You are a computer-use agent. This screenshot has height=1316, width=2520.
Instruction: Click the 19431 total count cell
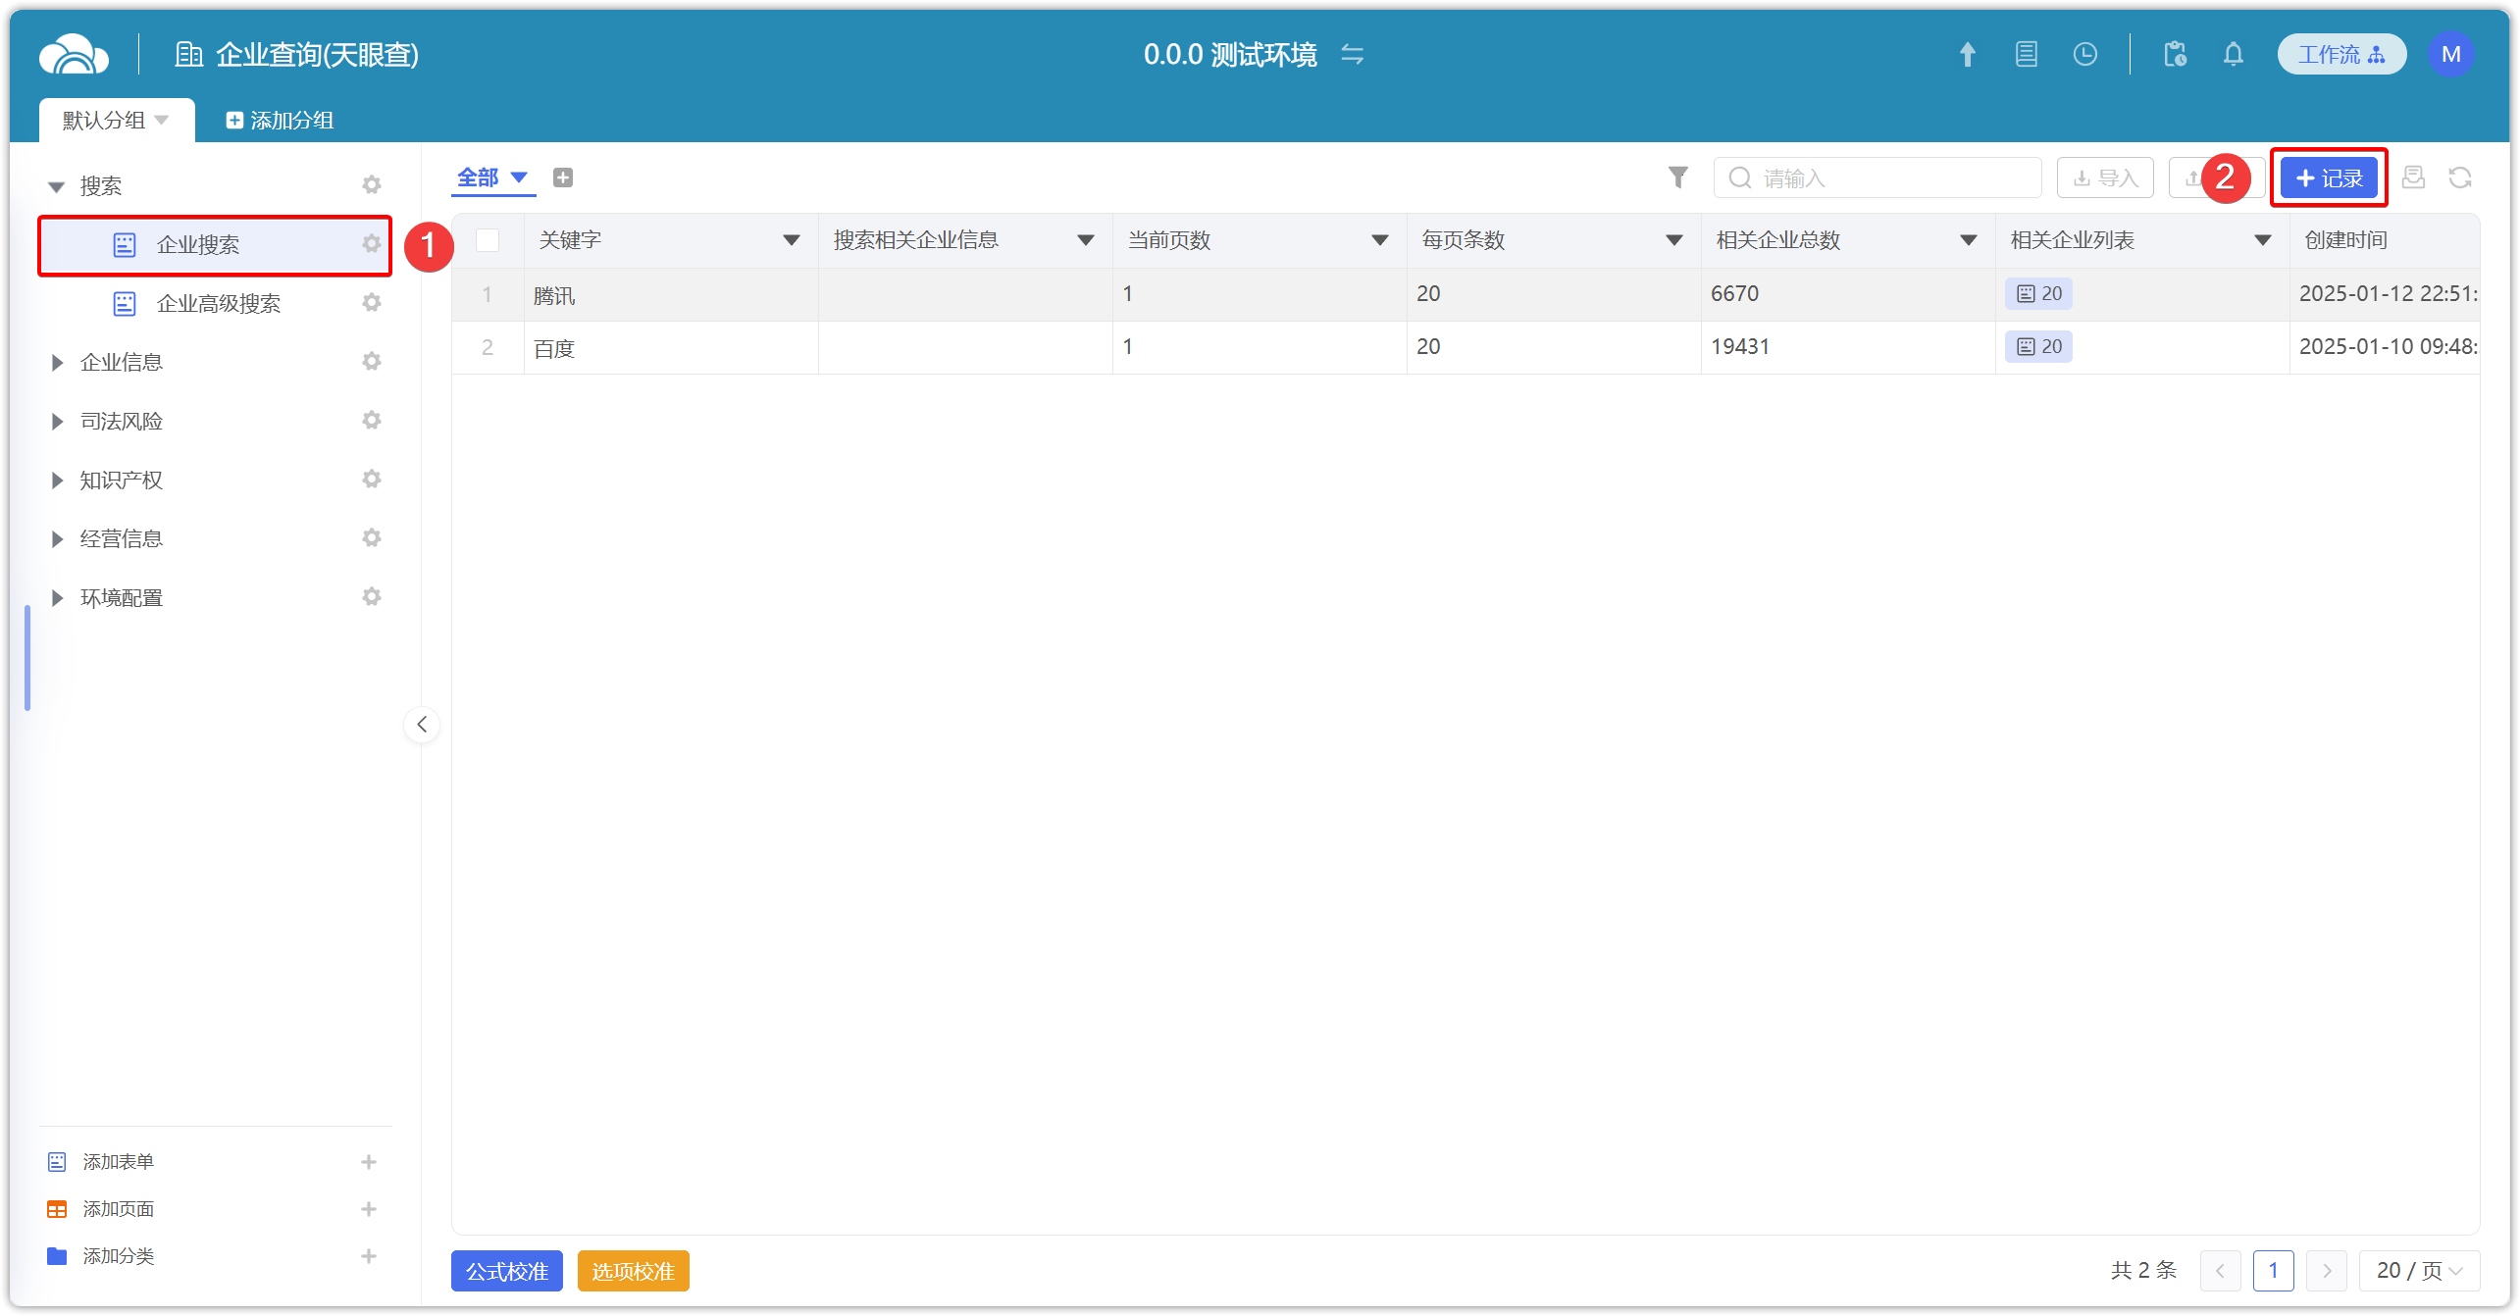click(x=1848, y=347)
